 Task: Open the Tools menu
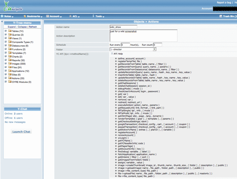(99, 16)
